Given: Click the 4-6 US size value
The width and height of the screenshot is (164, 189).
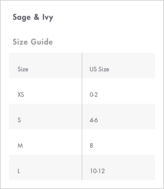Looking at the screenshot, I should [x=94, y=120].
